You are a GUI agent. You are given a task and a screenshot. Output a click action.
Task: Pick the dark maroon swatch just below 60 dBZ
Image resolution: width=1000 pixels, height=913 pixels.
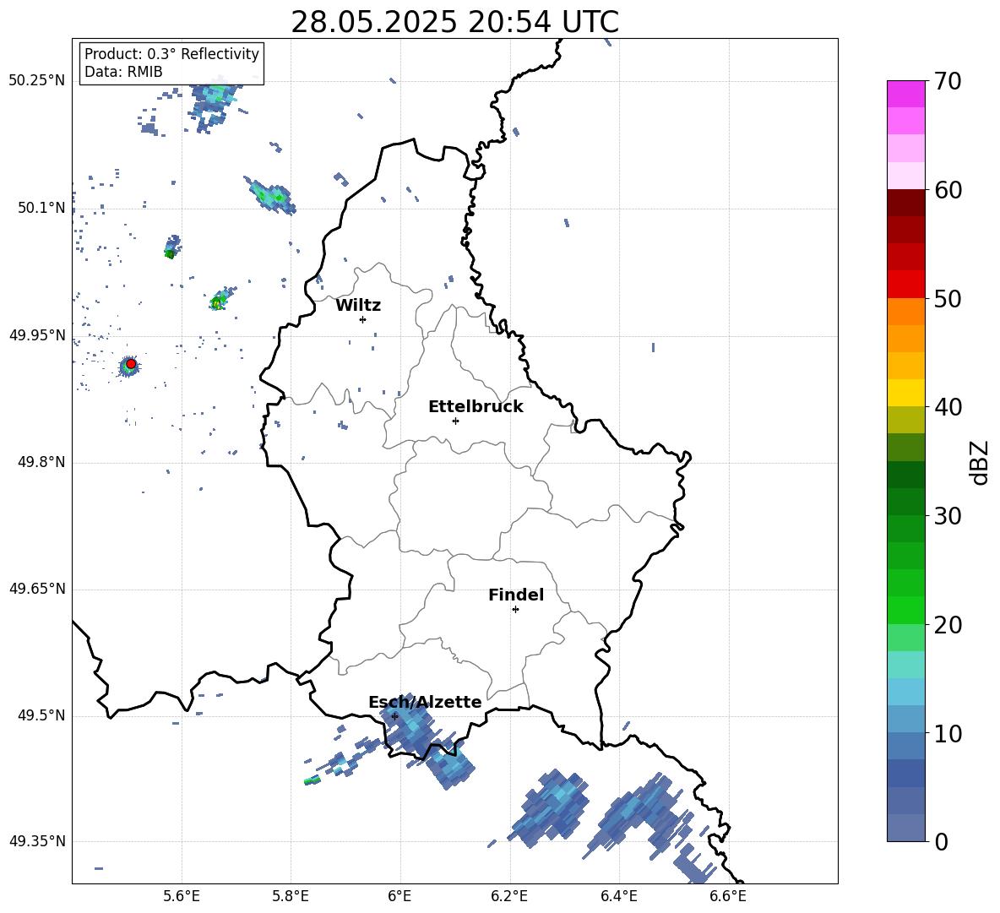click(906, 203)
